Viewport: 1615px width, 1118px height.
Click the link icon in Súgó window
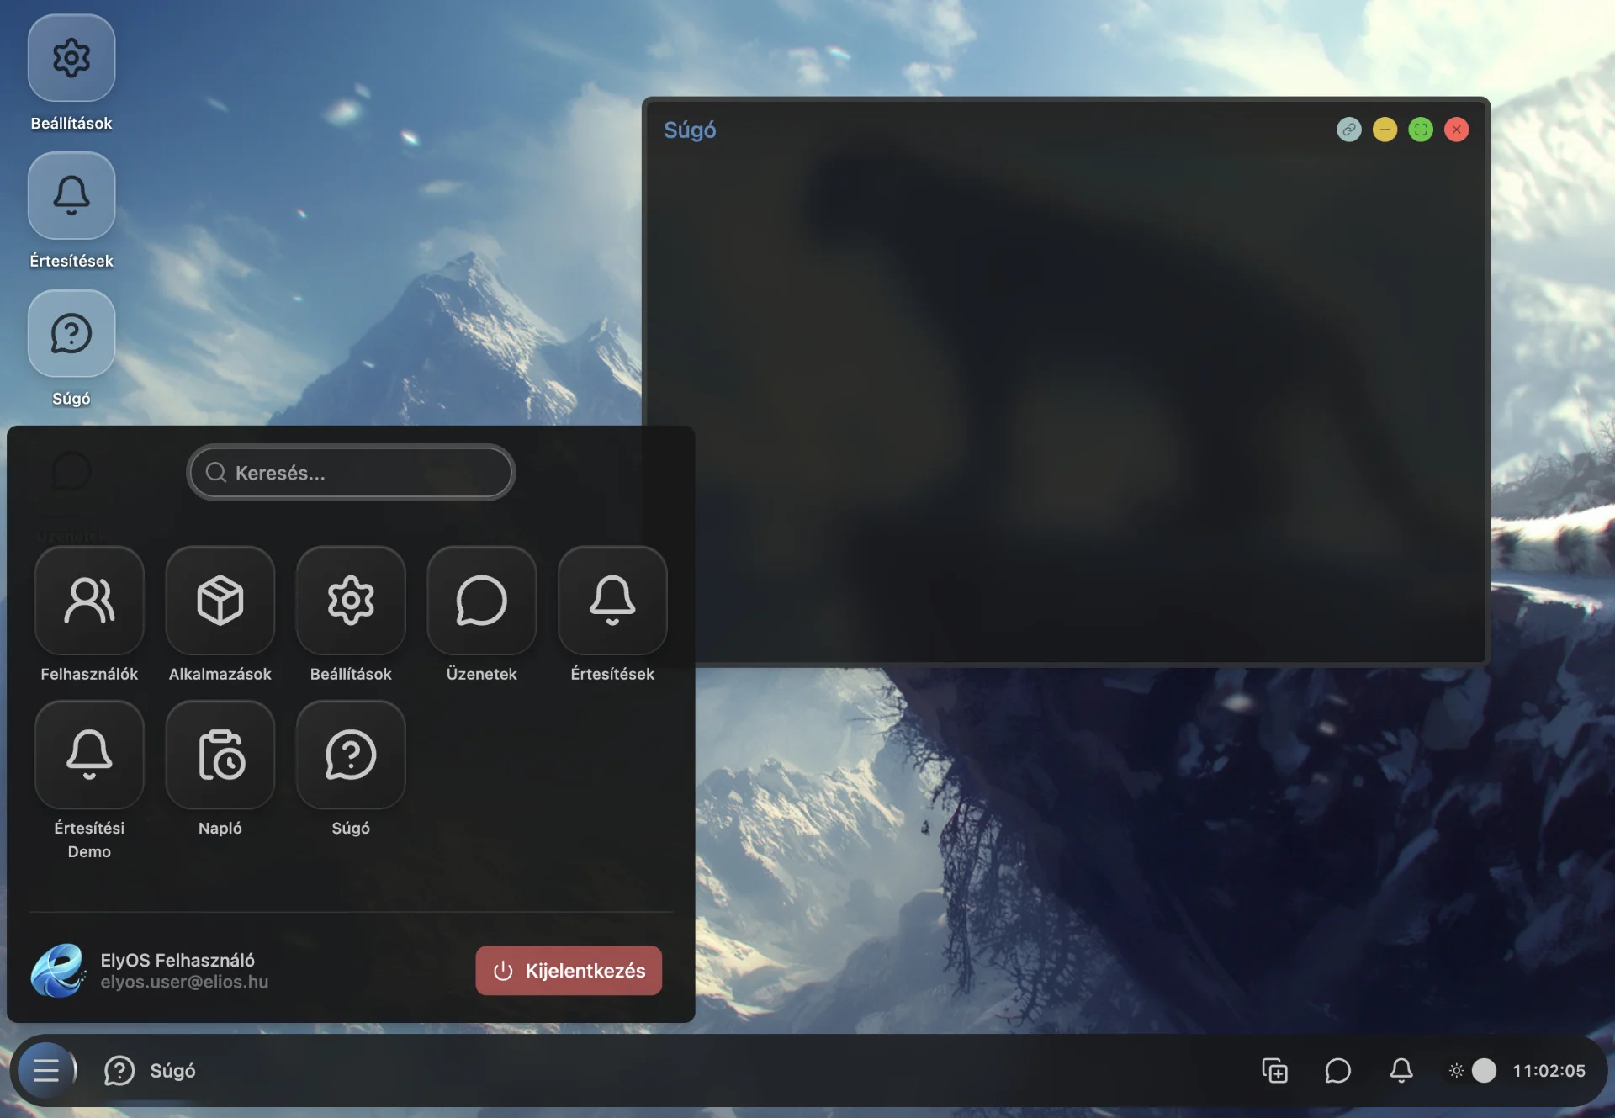tap(1348, 130)
